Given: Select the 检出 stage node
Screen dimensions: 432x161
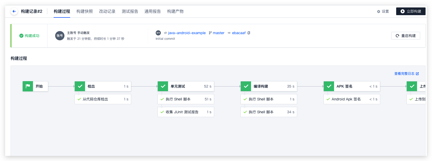Looking at the screenshot, I should click(103, 86).
